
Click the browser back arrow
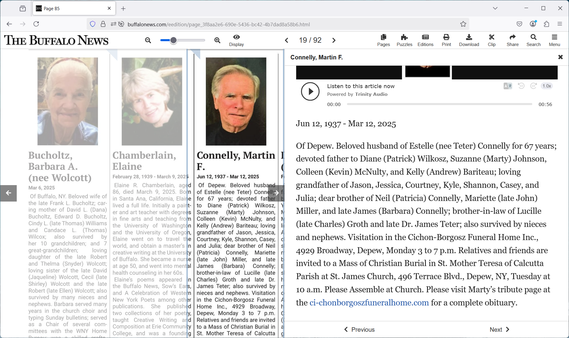[9, 24]
